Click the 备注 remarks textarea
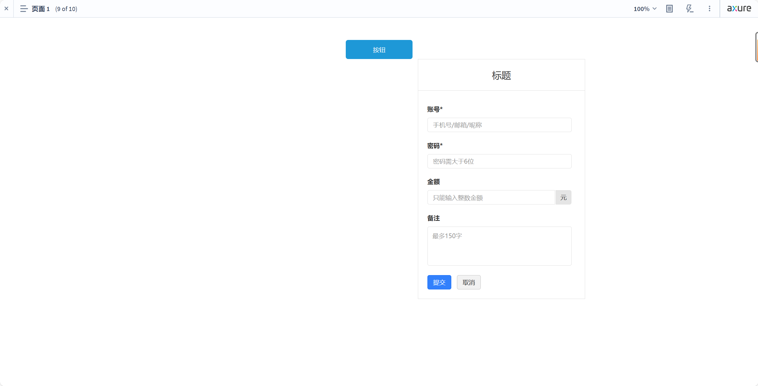 [x=499, y=246]
